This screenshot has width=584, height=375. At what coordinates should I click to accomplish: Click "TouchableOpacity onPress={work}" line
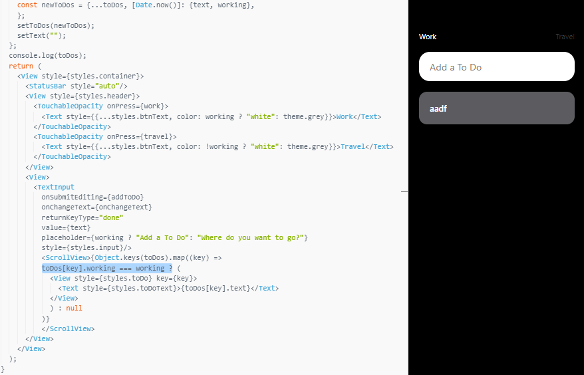(x=101, y=106)
